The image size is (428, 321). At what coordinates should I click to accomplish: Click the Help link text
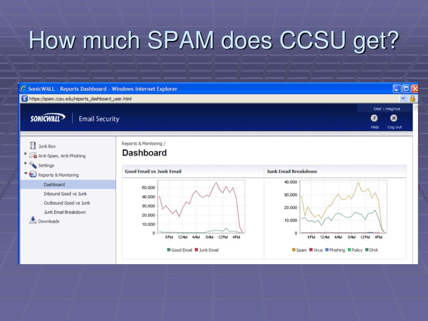[374, 127]
